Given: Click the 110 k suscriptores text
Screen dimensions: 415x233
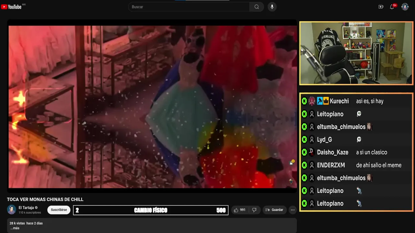Looking at the screenshot, I should pos(30,213).
